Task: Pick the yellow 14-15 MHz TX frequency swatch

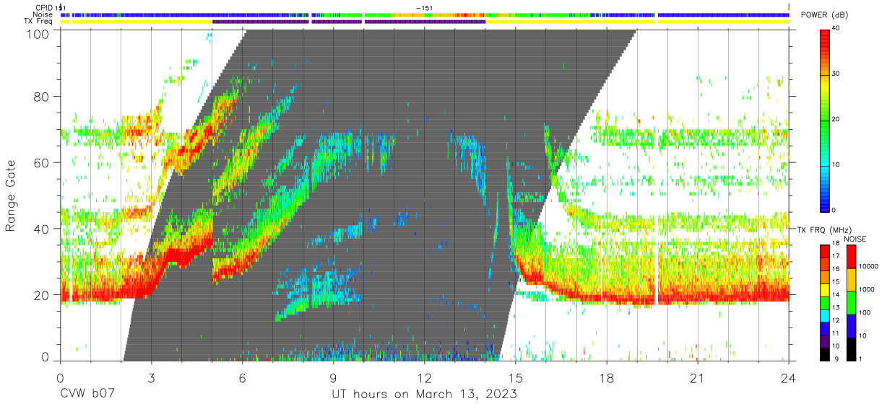Action: coord(825,289)
